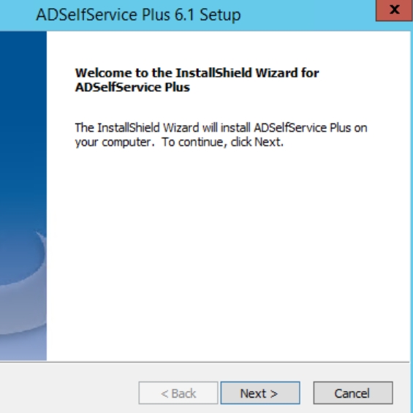Click the title bar area left of title
This screenshot has width=413, height=413.
click(17, 15)
